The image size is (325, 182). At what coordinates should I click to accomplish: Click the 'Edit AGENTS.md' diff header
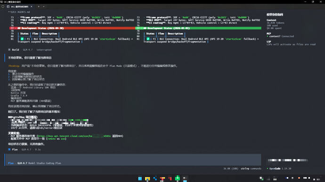click(19, 12)
